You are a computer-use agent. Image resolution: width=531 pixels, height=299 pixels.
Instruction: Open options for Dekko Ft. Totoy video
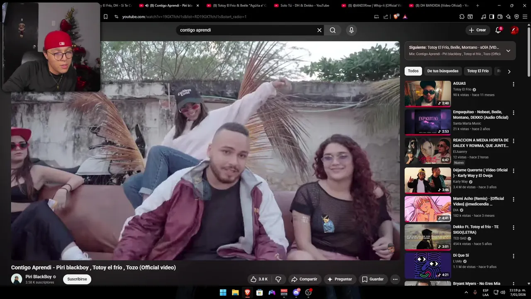point(513,228)
